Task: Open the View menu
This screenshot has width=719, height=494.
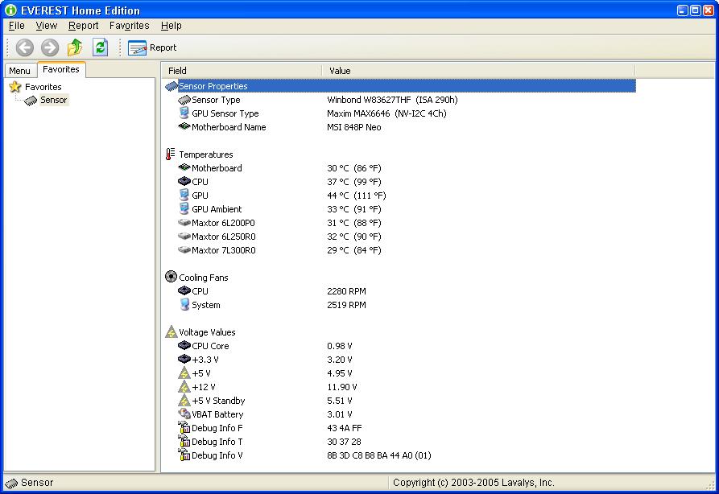Action: (x=47, y=26)
